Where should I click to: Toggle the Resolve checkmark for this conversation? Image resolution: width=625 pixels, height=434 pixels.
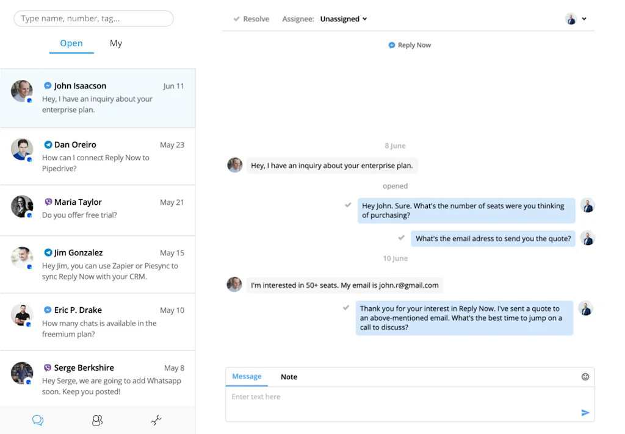click(x=237, y=19)
